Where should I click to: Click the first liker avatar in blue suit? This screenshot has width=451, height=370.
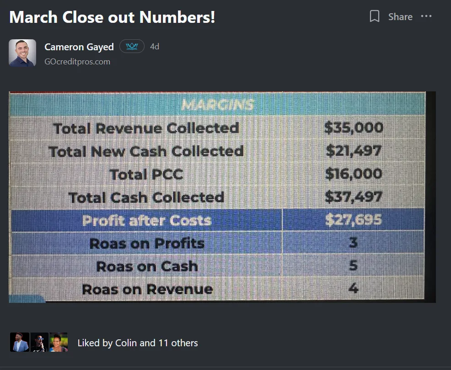coord(20,342)
